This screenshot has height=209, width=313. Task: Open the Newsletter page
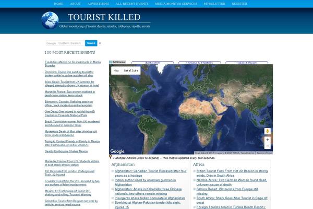tap(214, 4)
